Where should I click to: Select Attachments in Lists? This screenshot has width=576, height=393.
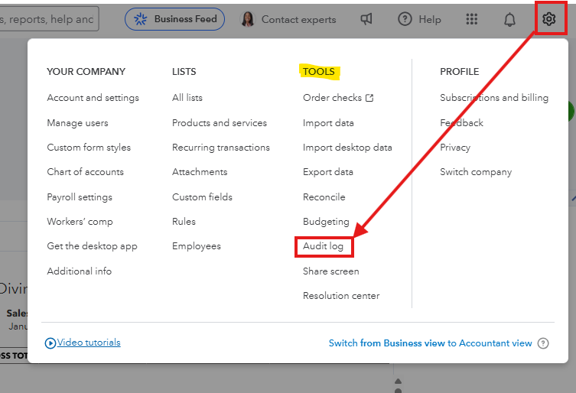pyautogui.click(x=200, y=172)
